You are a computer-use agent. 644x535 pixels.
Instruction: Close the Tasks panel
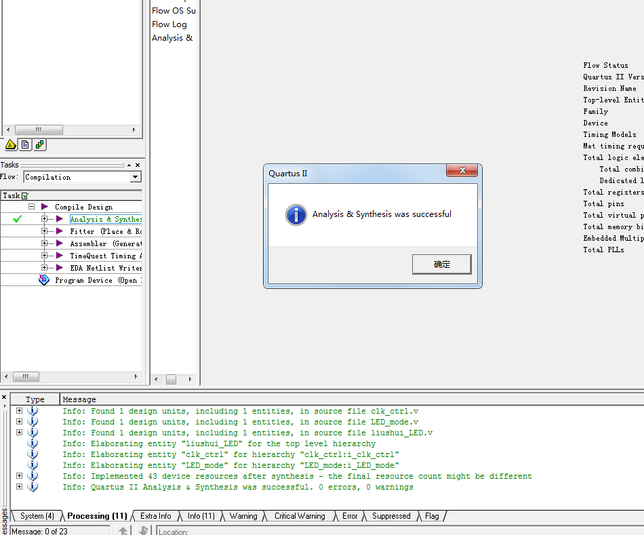(138, 165)
